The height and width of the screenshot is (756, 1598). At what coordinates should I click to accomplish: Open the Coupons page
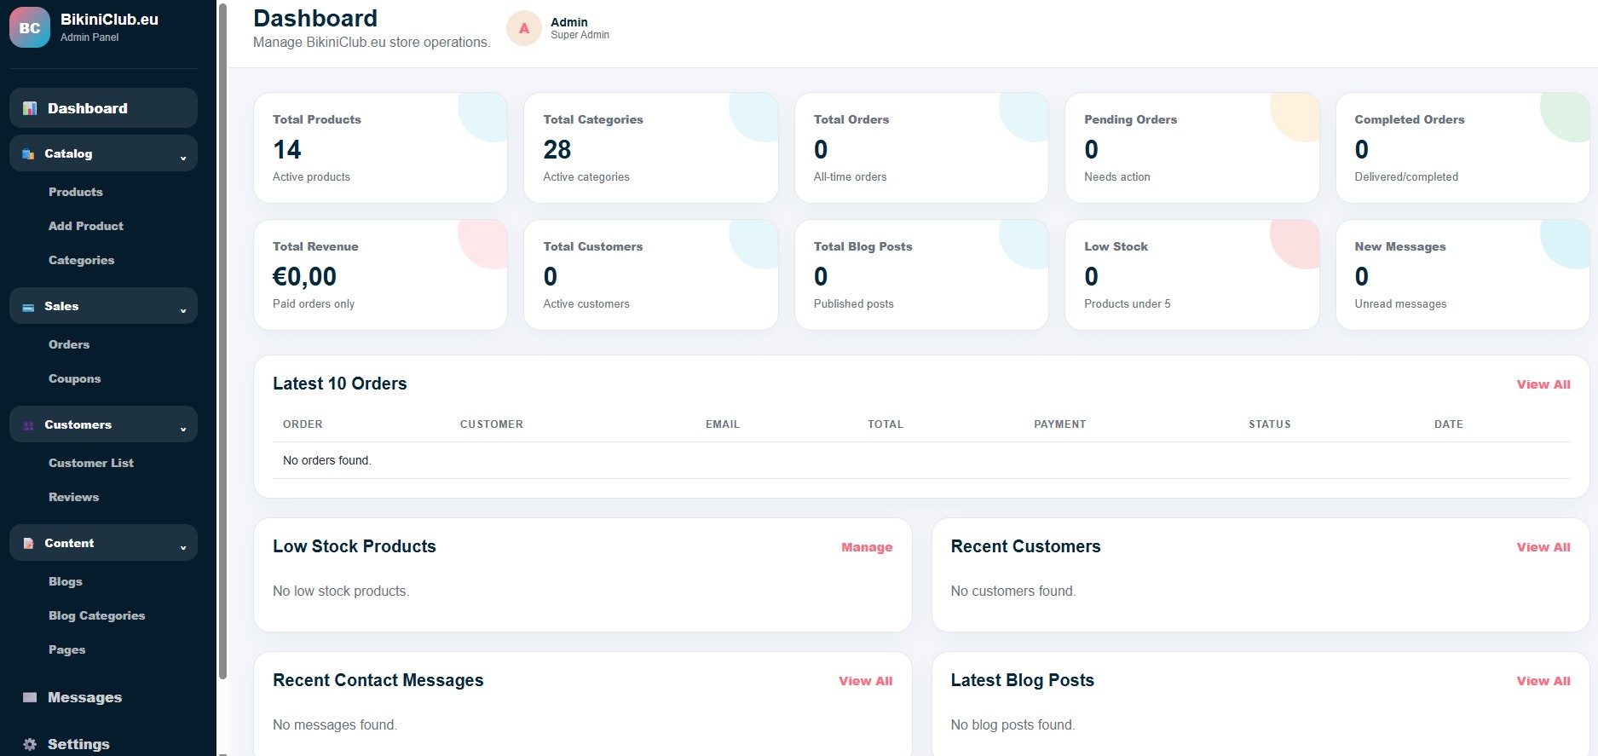[74, 378]
